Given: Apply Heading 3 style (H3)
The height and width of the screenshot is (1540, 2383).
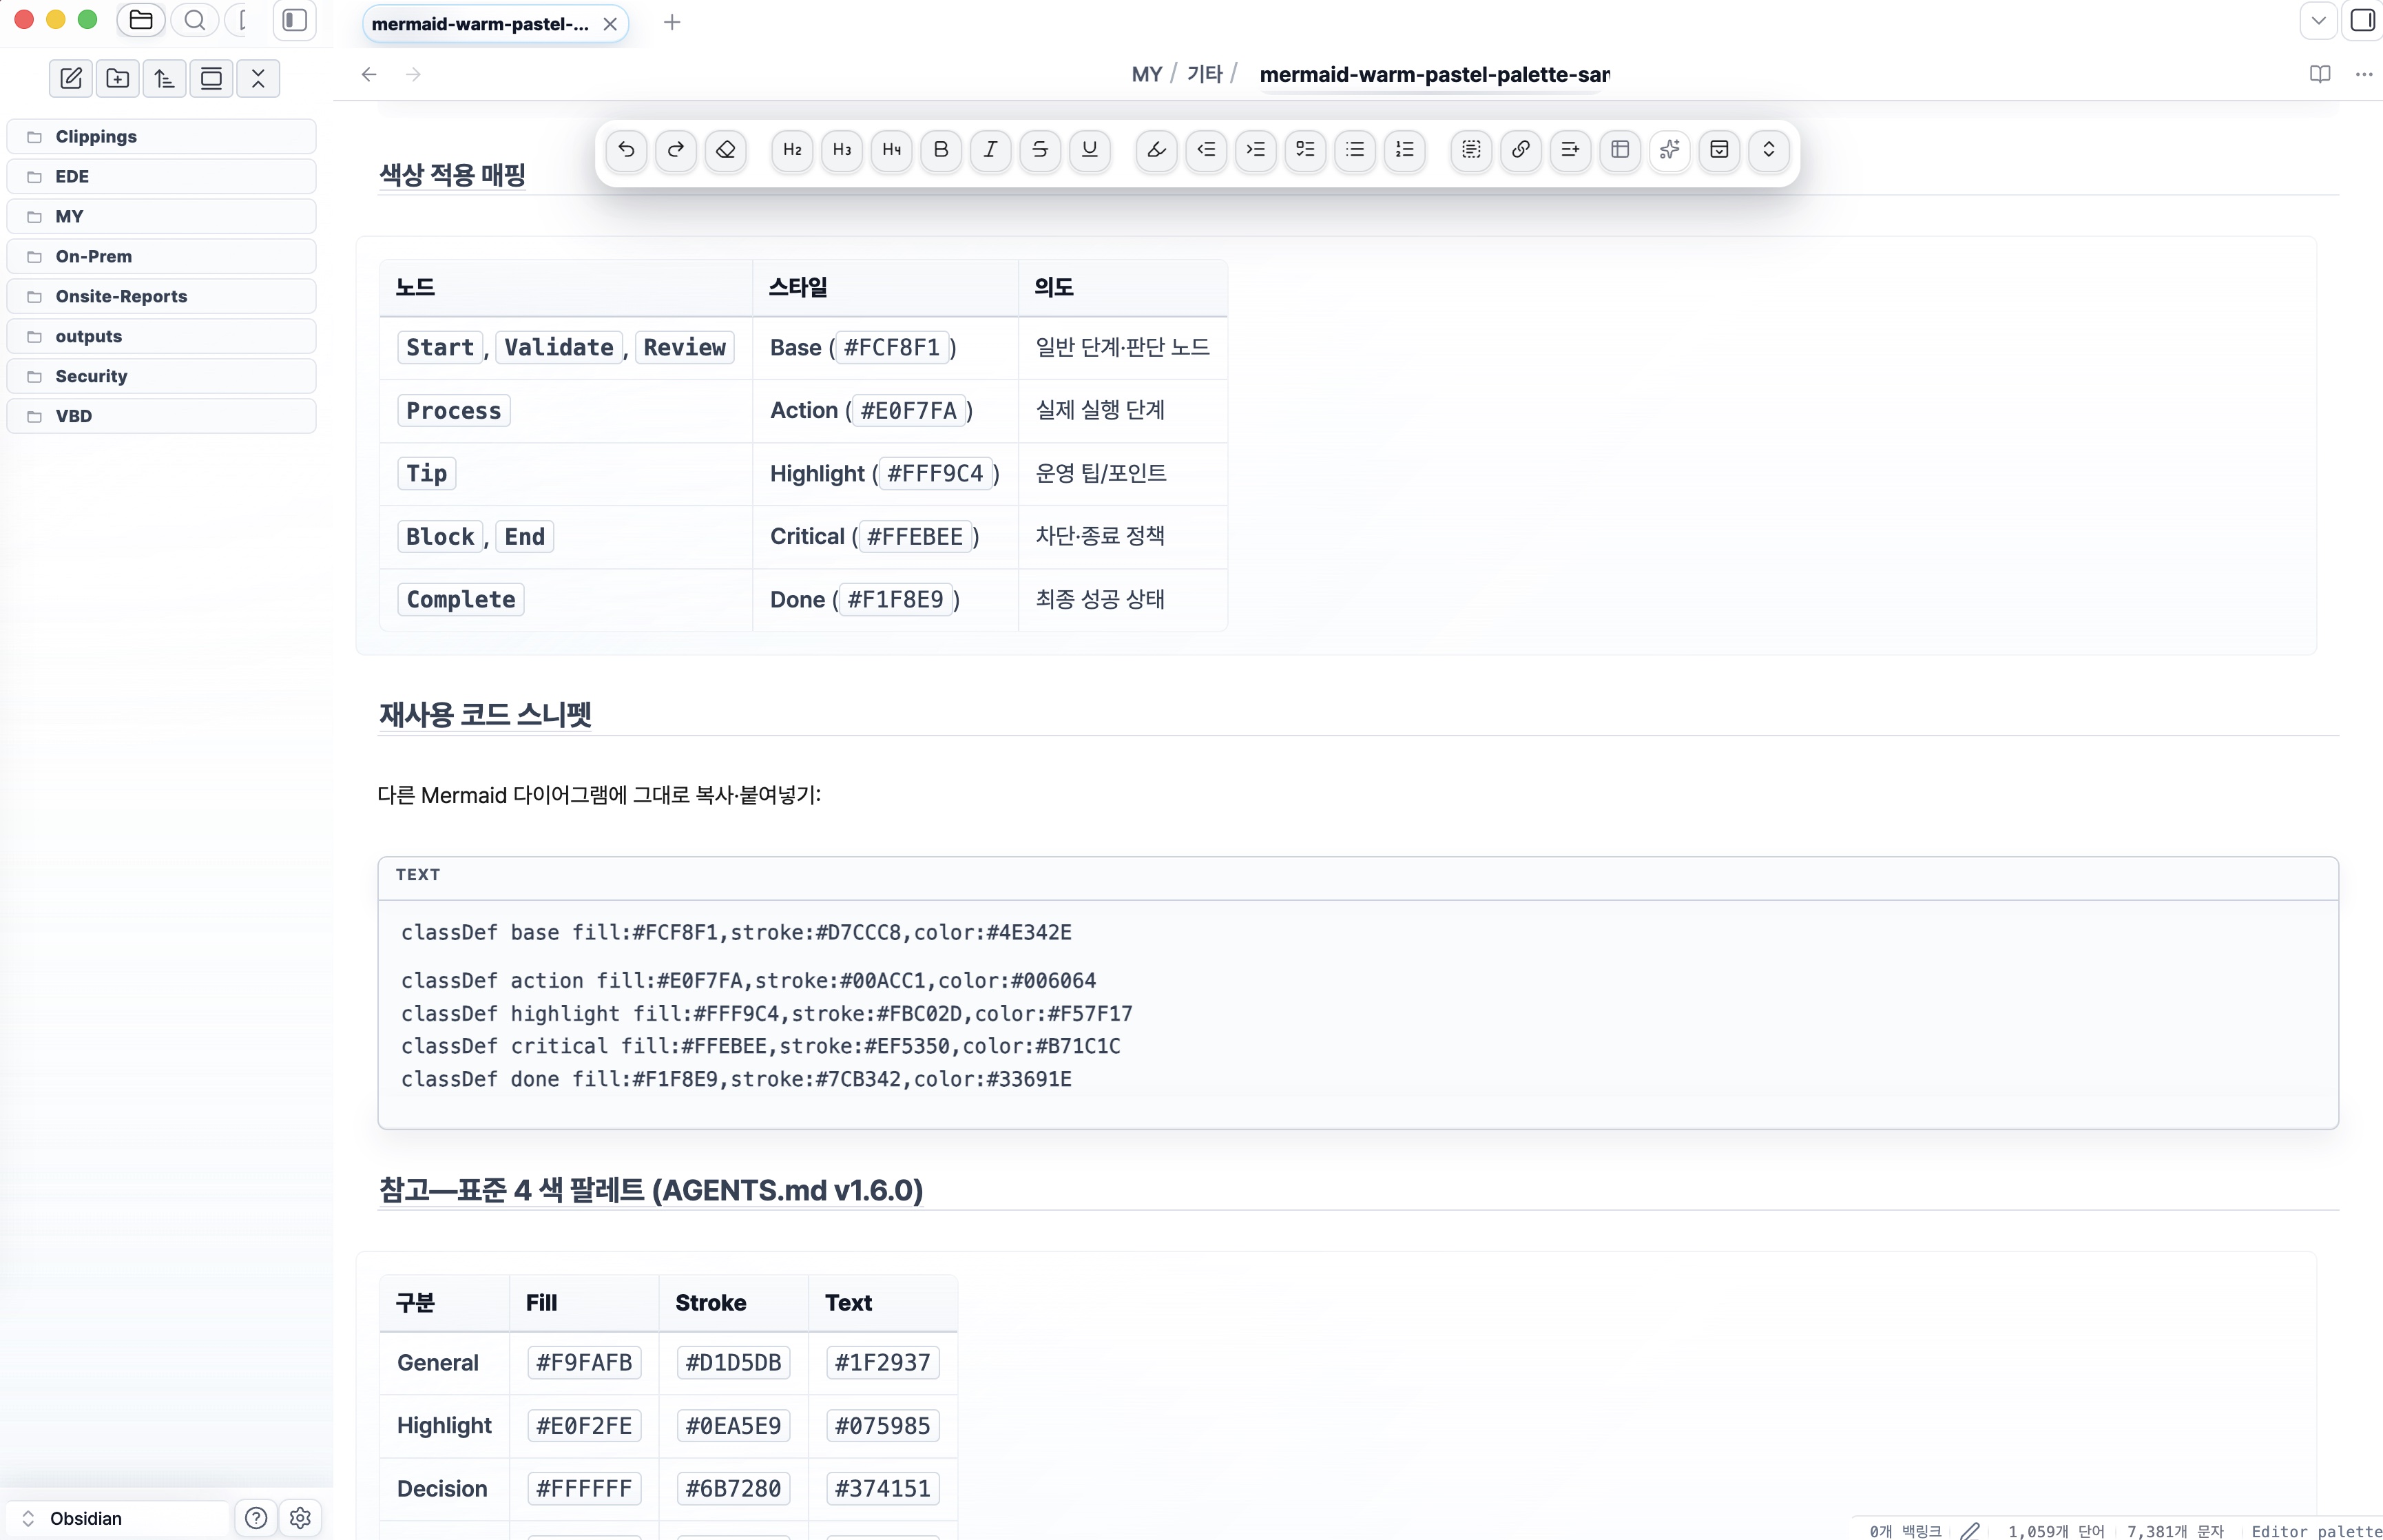Looking at the screenshot, I should click(842, 150).
